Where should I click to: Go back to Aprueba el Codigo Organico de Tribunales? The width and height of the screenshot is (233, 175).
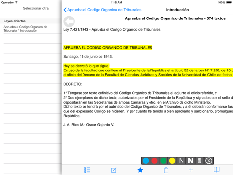102,10
